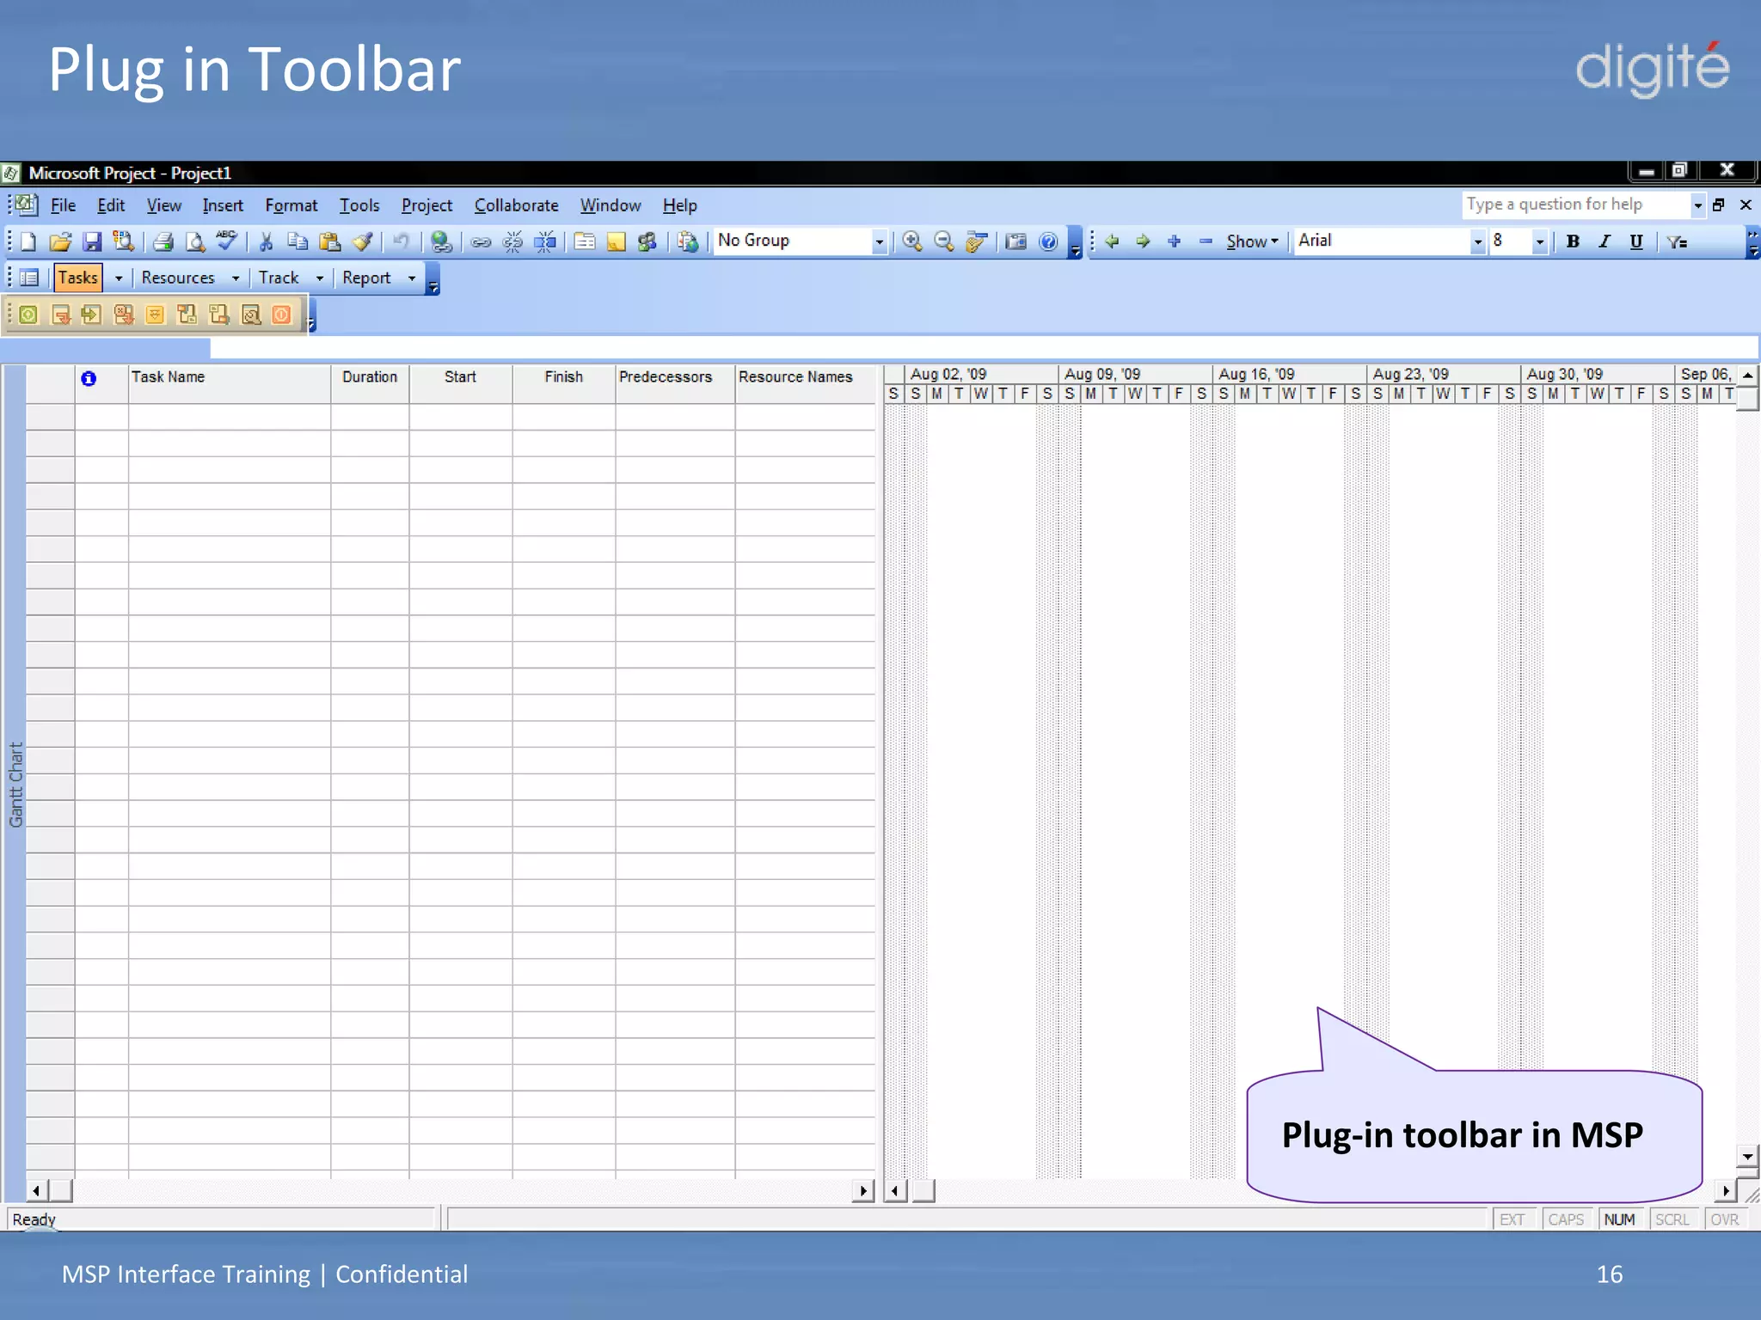Run the ABC spelling check icon
The height and width of the screenshot is (1320, 1761).
(x=226, y=240)
